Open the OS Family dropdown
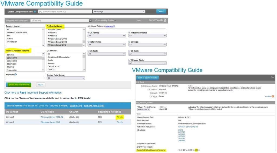 [107, 36]
